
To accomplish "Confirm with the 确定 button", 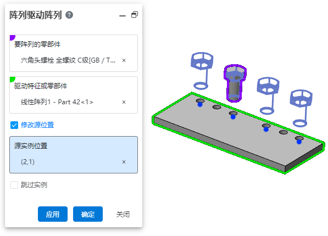I will coord(88,214).
